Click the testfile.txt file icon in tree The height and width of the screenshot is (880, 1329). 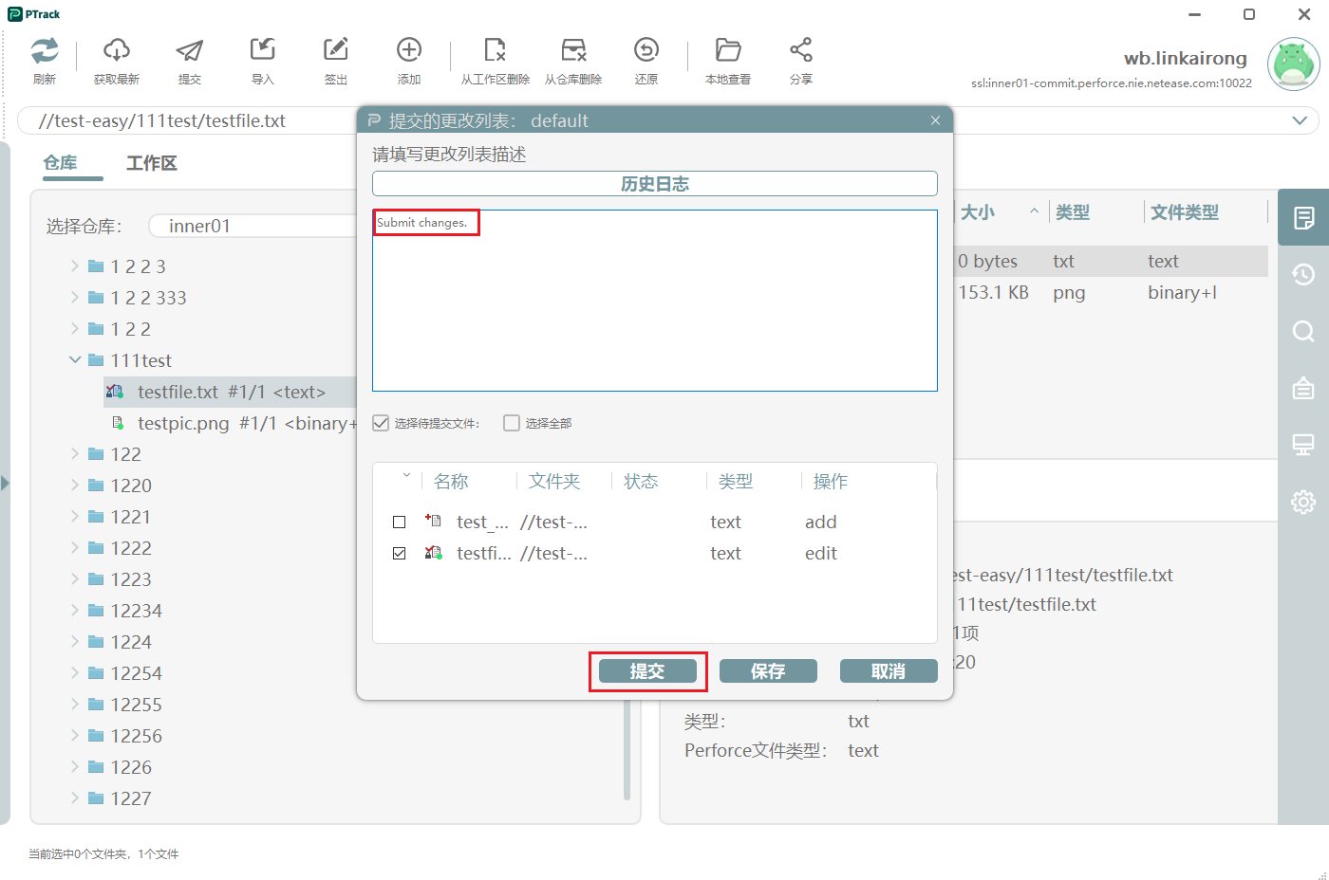(x=115, y=391)
